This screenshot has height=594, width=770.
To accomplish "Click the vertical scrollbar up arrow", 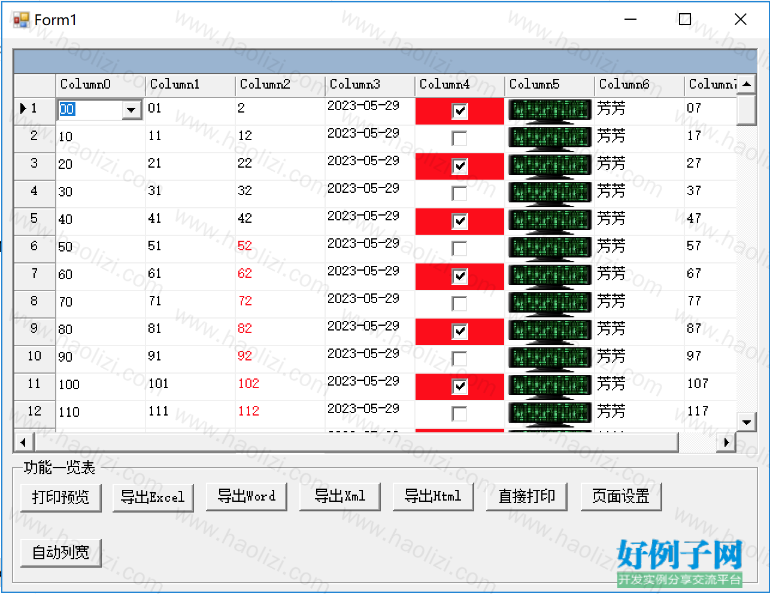I will tap(747, 84).
